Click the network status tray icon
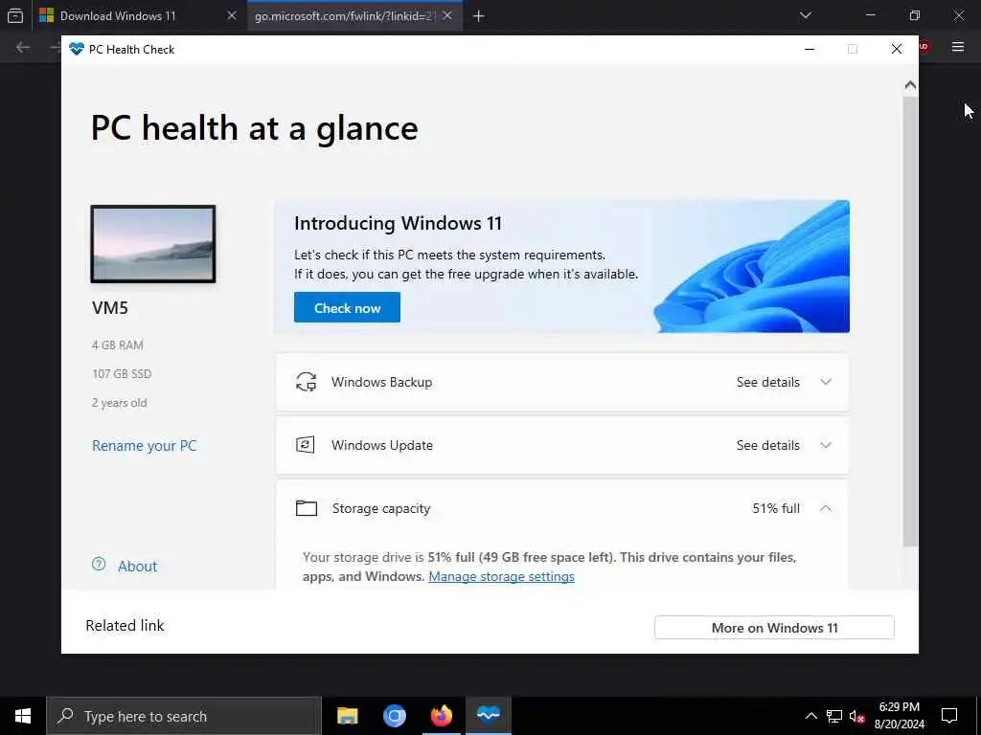The width and height of the screenshot is (981, 735). [834, 716]
